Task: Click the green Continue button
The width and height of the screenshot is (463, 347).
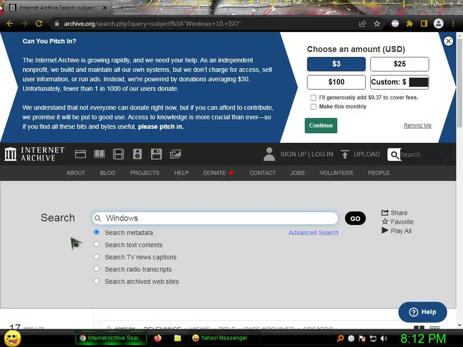Action: pyautogui.click(x=321, y=126)
